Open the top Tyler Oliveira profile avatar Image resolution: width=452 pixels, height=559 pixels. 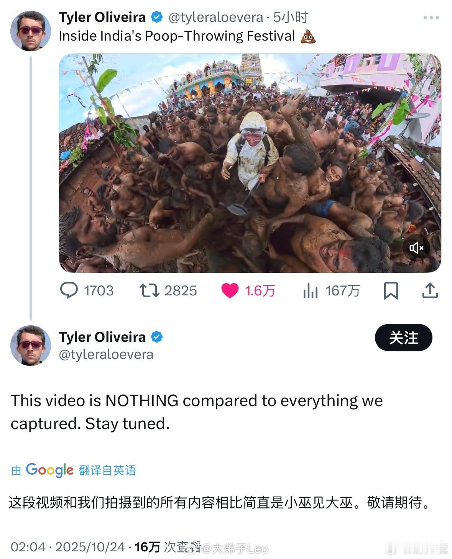click(x=31, y=31)
